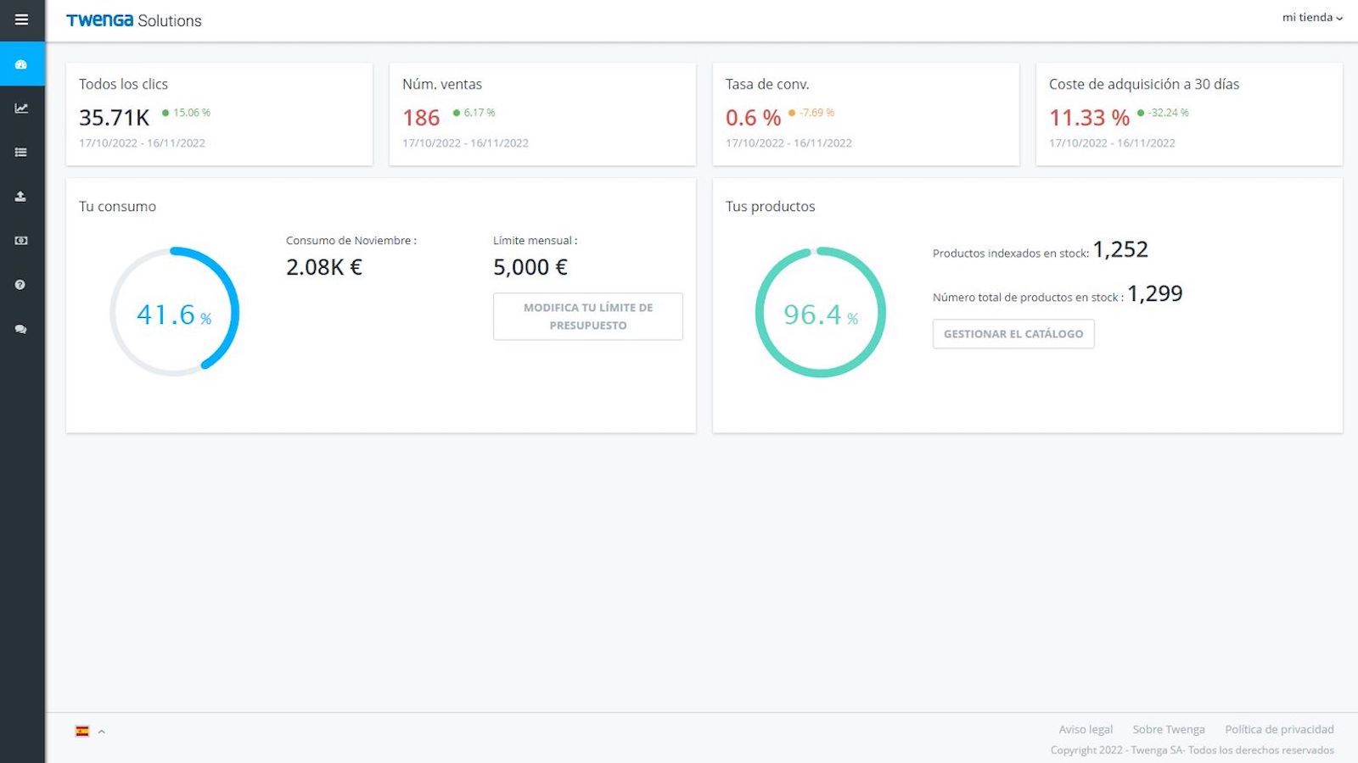Viewport: 1358px width, 763px height.
Task: Click the date range under Coste de adquisición
Action: point(1112,143)
